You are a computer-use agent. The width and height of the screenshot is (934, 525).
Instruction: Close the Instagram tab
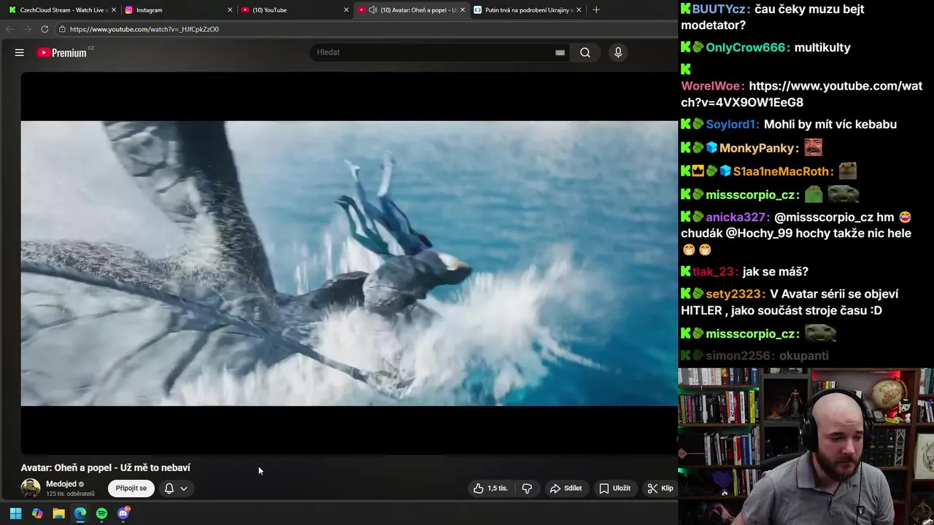click(x=230, y=10)
